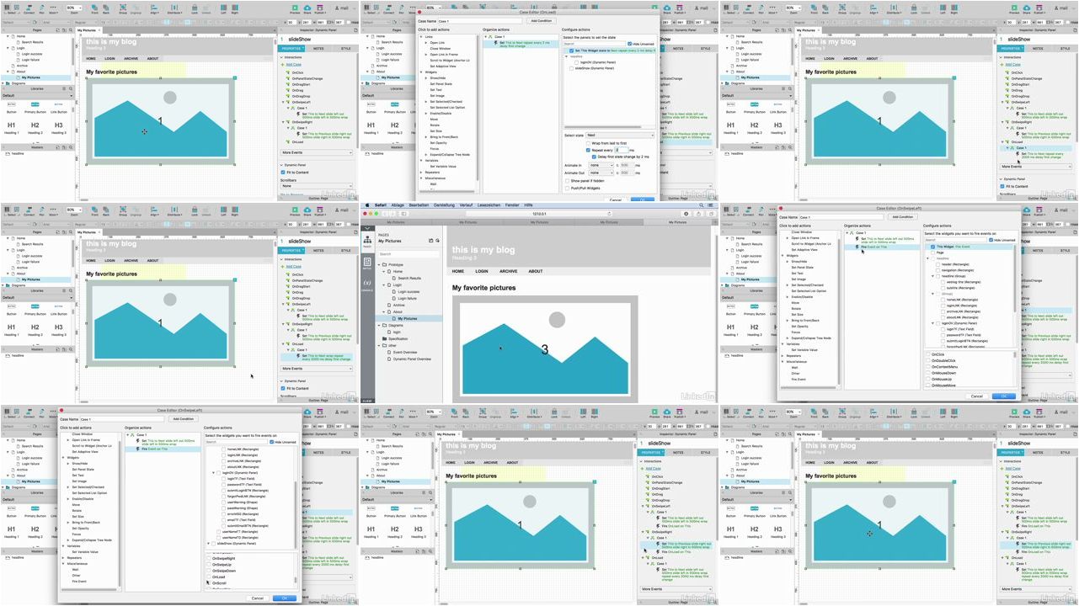Collapse Login node in Safari sidebar tree
Screen dimensions: 1079x606
tap(383, 284)
